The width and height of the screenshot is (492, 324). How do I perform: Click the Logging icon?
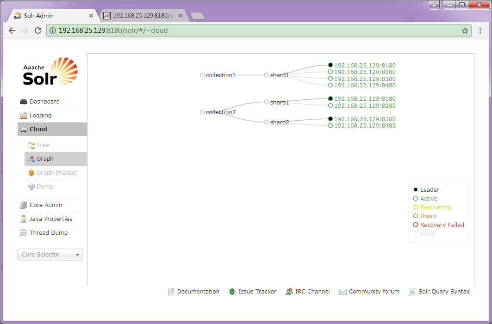coord(24,115)
